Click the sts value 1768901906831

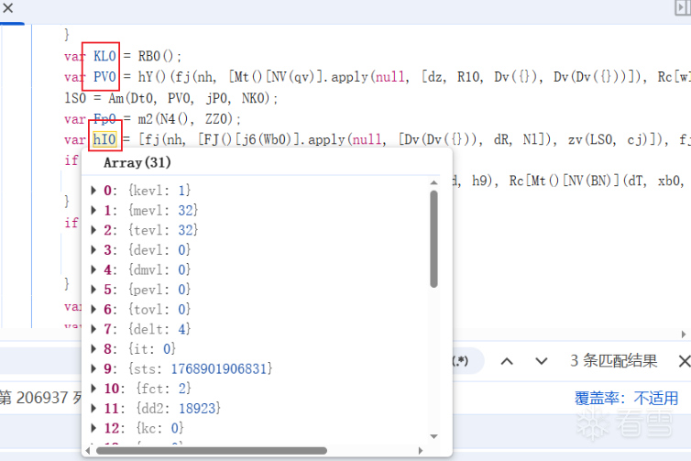[x=221, y=368]
